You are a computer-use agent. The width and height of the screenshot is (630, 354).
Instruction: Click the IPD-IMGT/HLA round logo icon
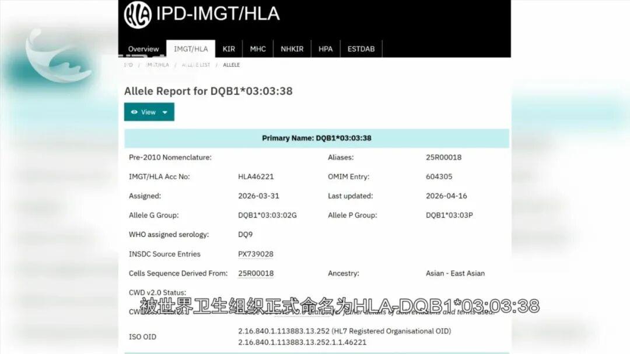(138, 15)
